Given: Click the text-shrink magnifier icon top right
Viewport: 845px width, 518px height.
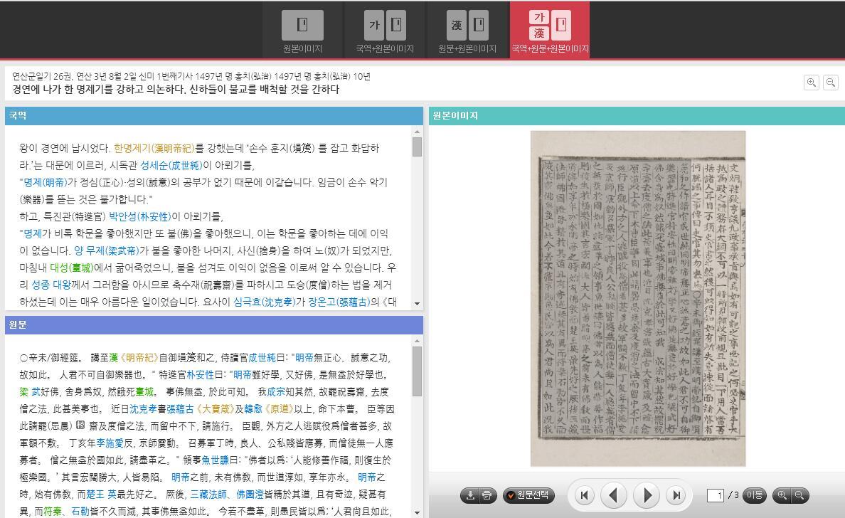Looking at the screenshot, I should pyautogui.click(x=830, y=83).
